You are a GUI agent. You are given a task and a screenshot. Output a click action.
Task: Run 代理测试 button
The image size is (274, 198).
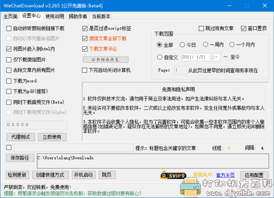21,137
